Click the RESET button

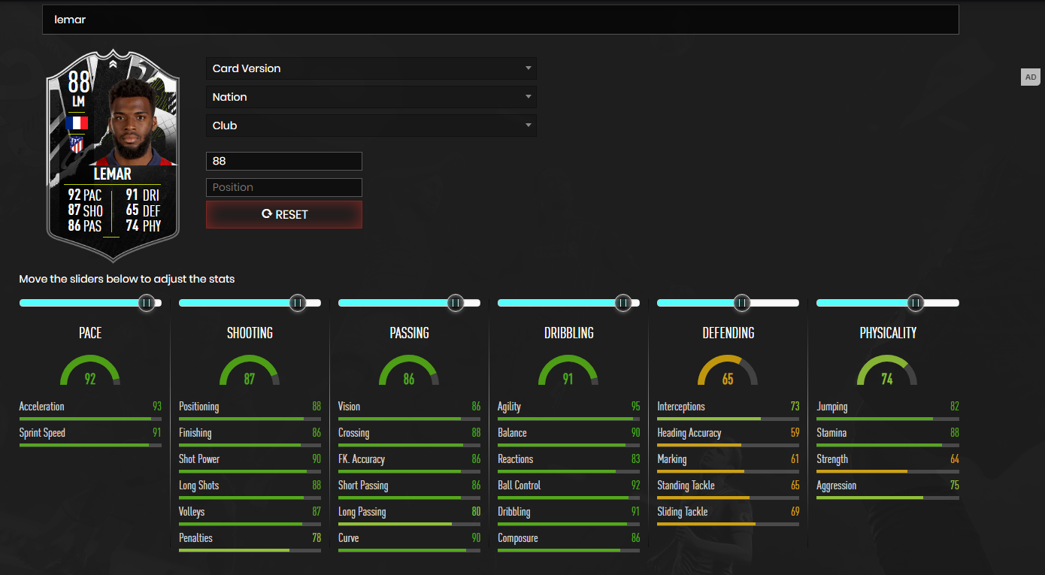point(284,214)
